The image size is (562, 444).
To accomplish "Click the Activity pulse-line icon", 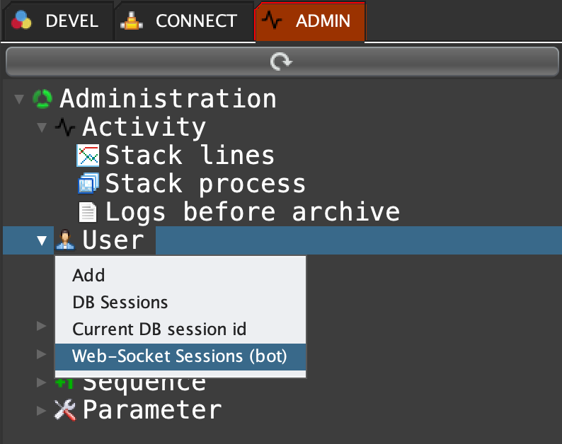I will [65, 127].
